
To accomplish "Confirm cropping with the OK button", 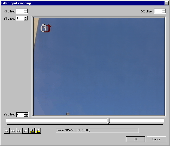I will (135, 139).
